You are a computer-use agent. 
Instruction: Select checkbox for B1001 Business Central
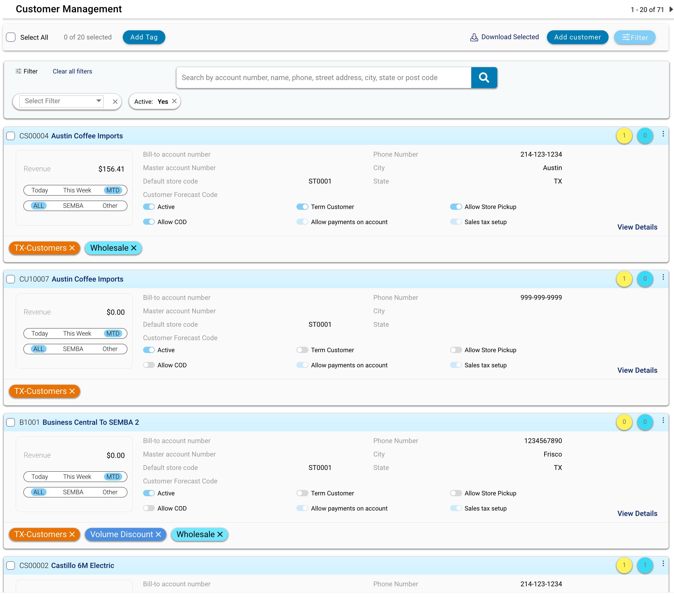(x=11, y=422)
